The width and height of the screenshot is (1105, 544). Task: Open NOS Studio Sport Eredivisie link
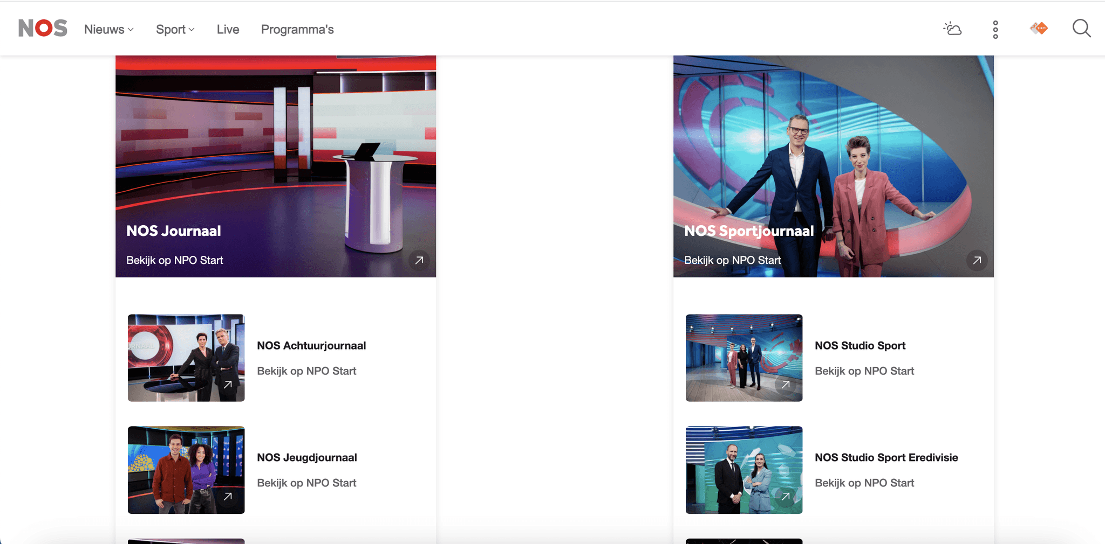point(886,458)
